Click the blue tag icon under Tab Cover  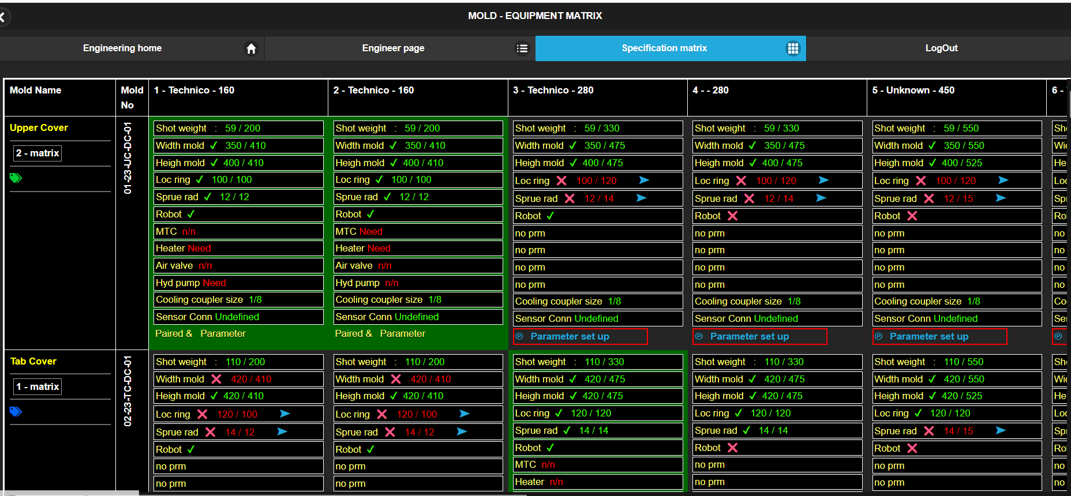16,412
